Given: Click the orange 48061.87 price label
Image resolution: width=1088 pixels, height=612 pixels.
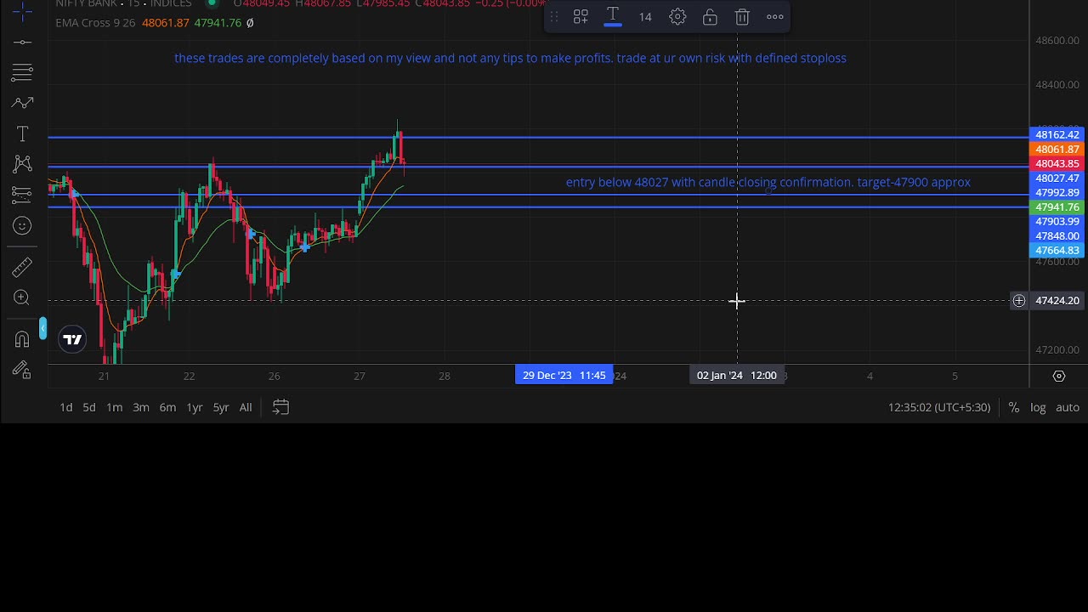Looking at the screenshot, I should [1057, 150].
